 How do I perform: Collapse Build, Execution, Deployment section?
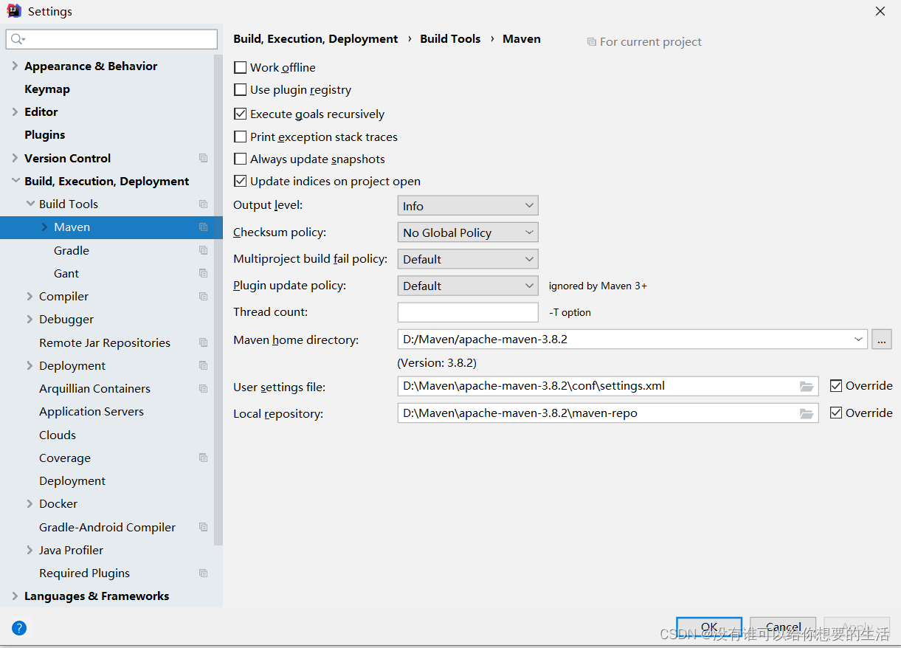tap(15, 181)
